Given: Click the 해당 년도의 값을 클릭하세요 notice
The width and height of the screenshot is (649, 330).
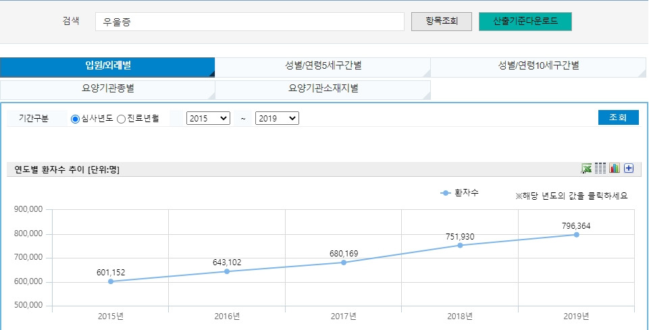Looking at the screenshot, I should point(571,196).
